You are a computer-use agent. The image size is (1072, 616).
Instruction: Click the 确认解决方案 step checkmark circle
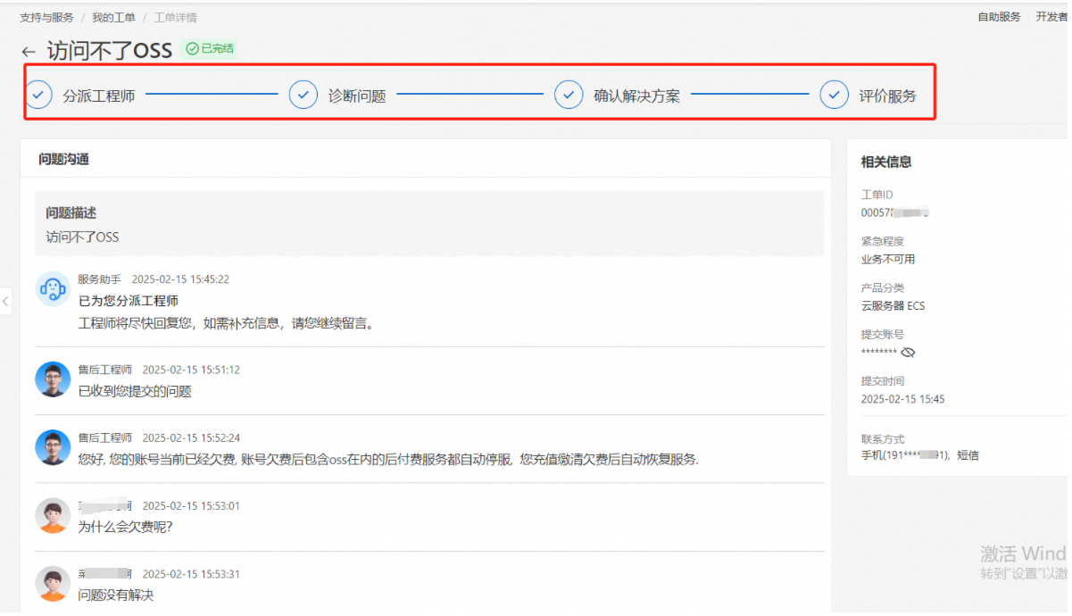coord(569,95)
